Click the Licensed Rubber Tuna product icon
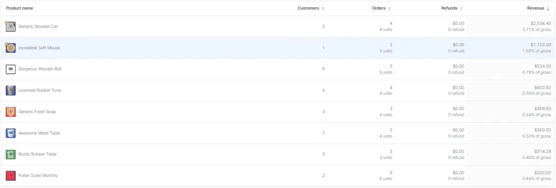The height and width of the screenshot is (188, 556). coord(11,90)
